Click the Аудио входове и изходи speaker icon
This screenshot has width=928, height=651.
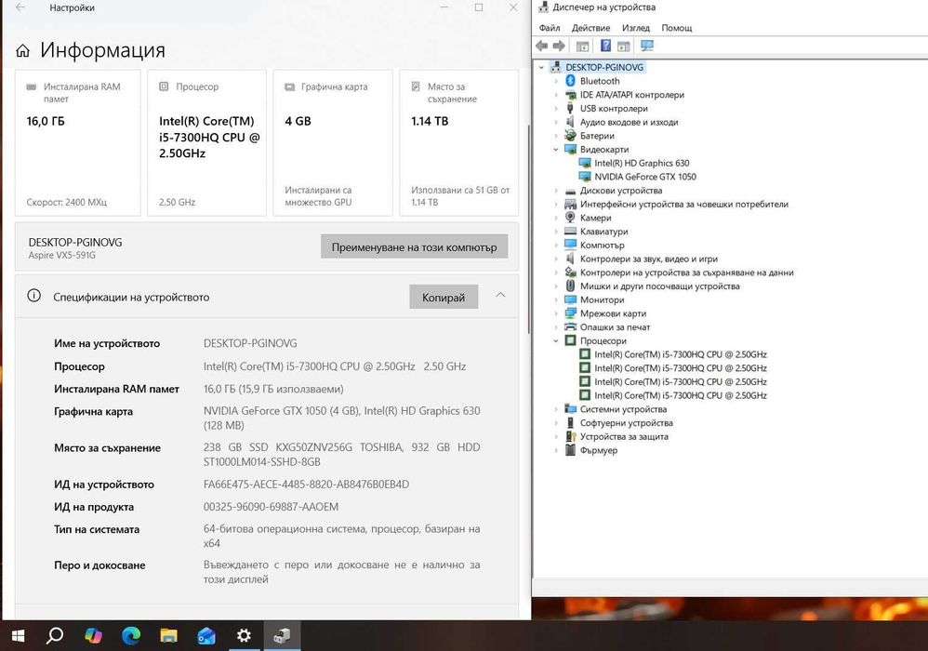point(571,121)
